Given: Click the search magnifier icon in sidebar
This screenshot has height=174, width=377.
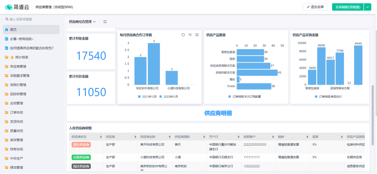Looking at the screenshot, I should point(7,20).
